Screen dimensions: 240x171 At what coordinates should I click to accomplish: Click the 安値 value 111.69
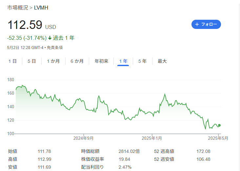point(44,167)
